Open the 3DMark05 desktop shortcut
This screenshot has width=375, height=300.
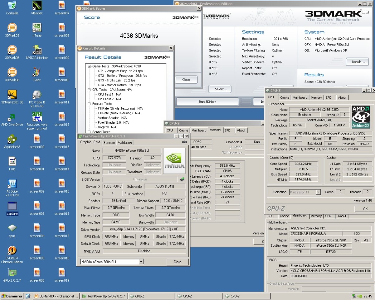[12, 50]
